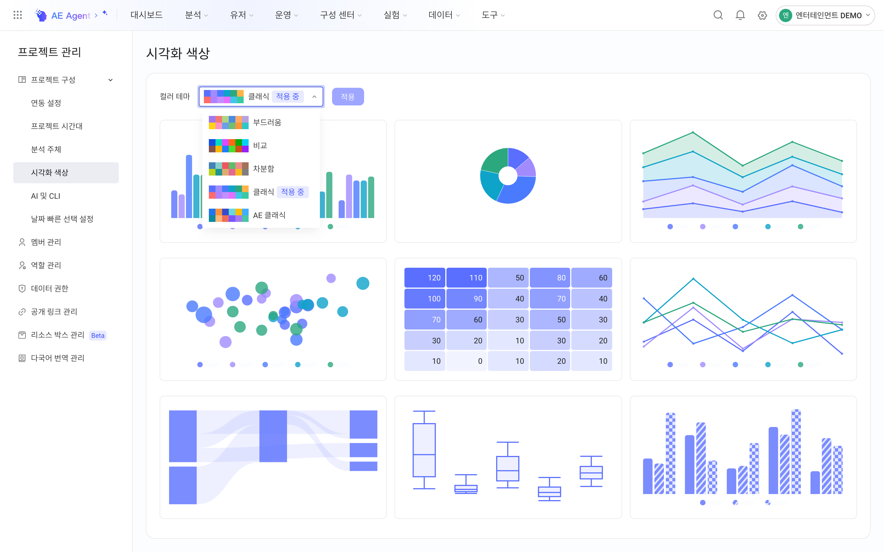Screen dimensions: 884x552
Task: Open the settings gear icon
Action: click(762, 15)
